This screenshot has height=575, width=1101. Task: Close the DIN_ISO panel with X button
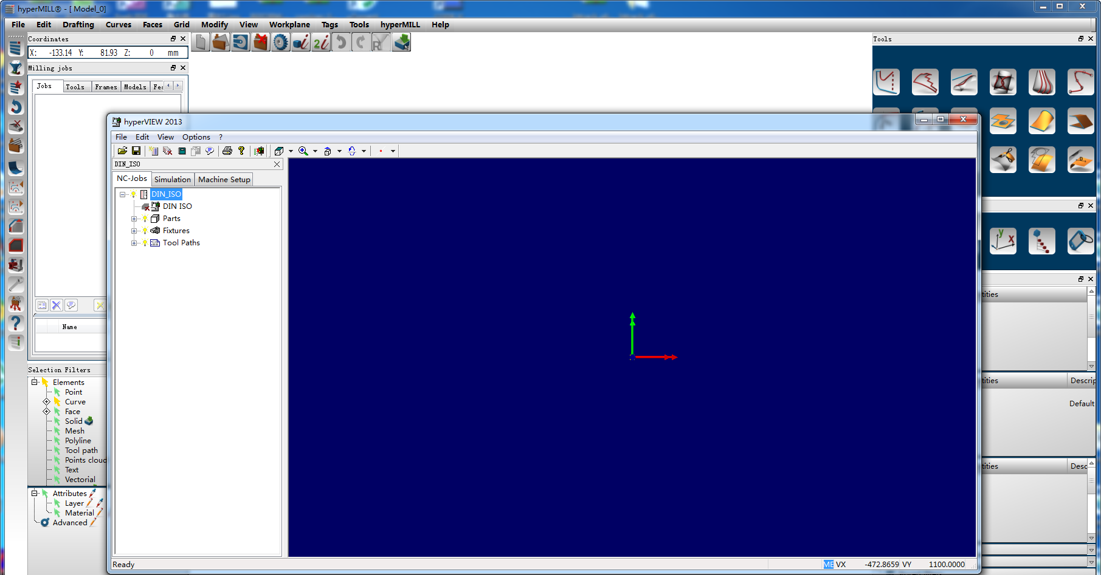[277, 164]
